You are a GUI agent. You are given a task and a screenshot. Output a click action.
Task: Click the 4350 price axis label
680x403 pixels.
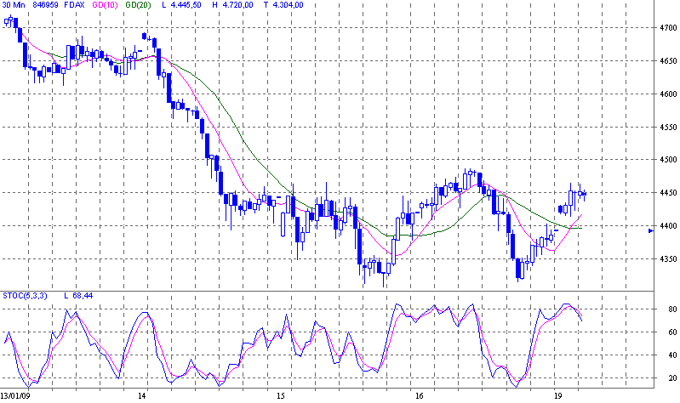[x=668, y=259]
